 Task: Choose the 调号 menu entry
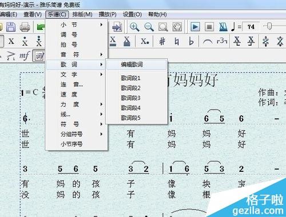(76, 35)
